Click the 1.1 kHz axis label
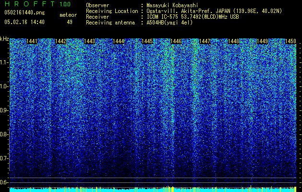The height and width of the screenshot is (192, 302). (4, 62)
